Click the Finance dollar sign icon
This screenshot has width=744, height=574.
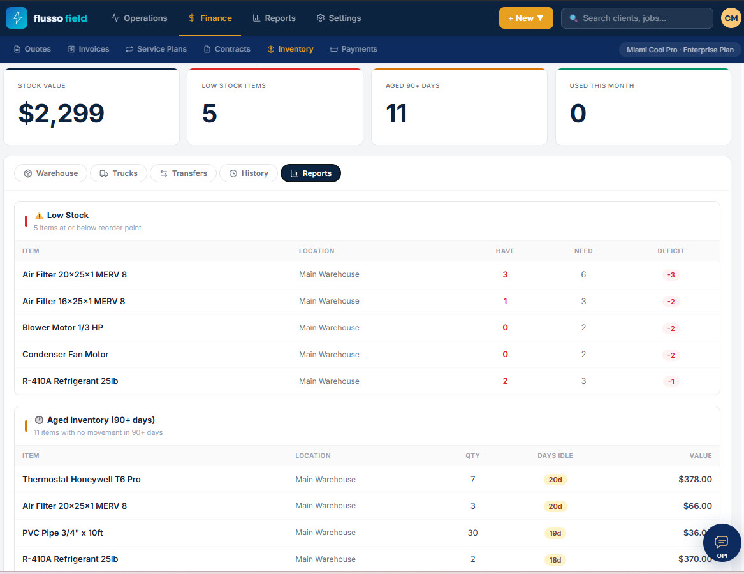(x=192, y=18)
